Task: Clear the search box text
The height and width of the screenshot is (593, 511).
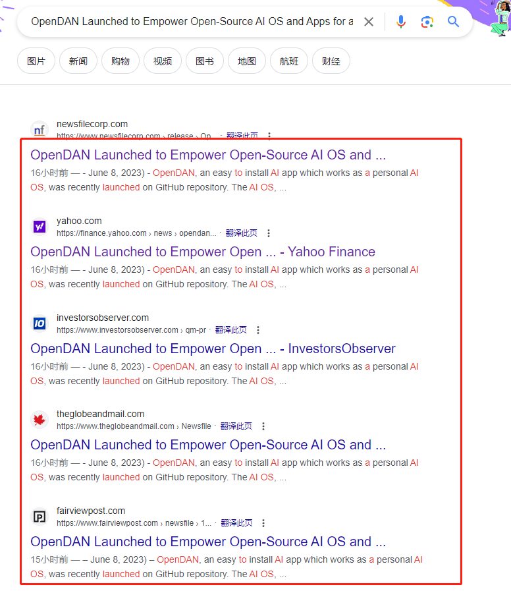Action: [x=369, y=22]
